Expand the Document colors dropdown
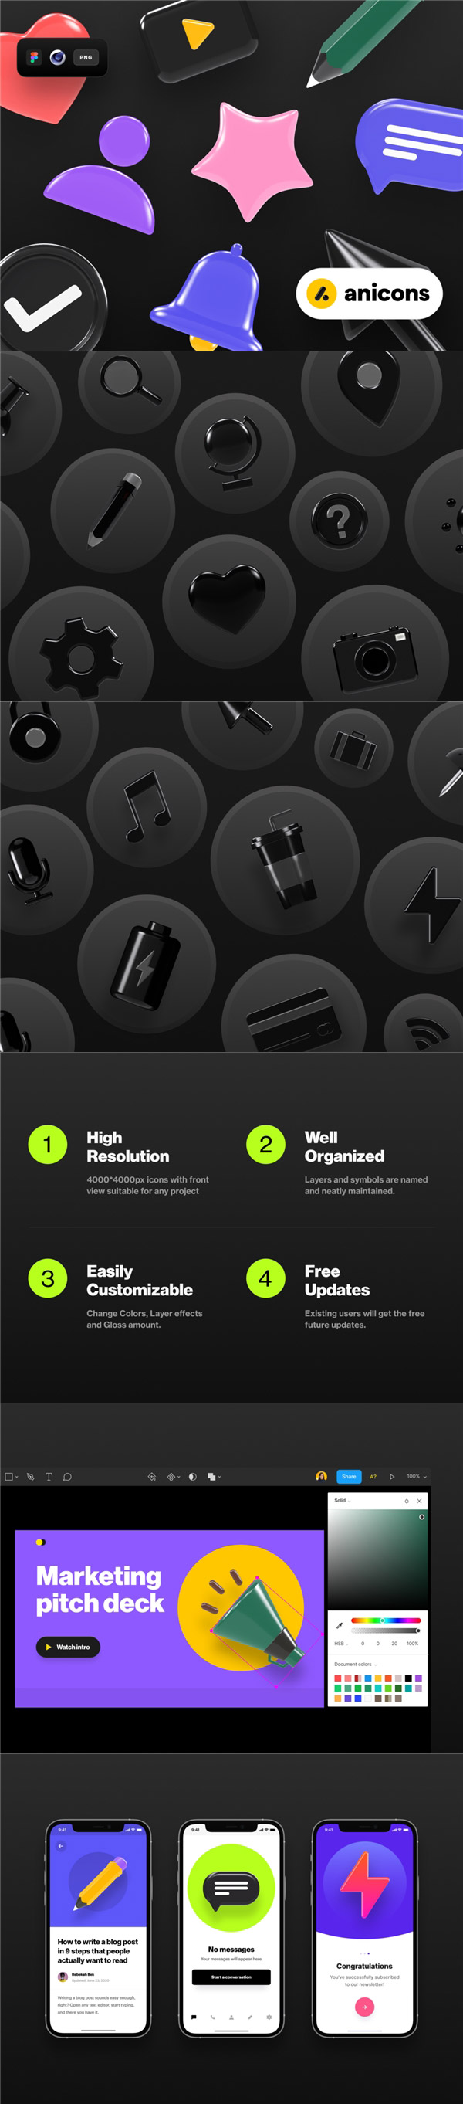This screenshot has height=2104, width=463. pyautogui.click(x=355, y=1664)
